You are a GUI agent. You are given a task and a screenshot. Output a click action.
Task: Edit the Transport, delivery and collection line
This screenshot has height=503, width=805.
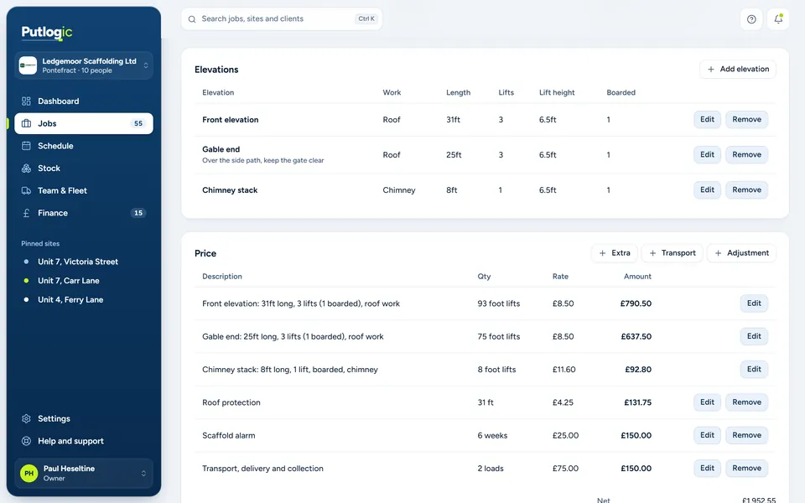coord(707,468)
